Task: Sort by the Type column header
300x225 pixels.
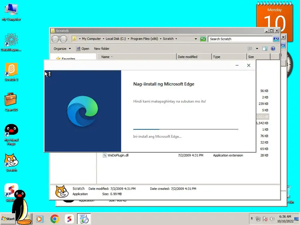Action: click(x=229, y=57)
